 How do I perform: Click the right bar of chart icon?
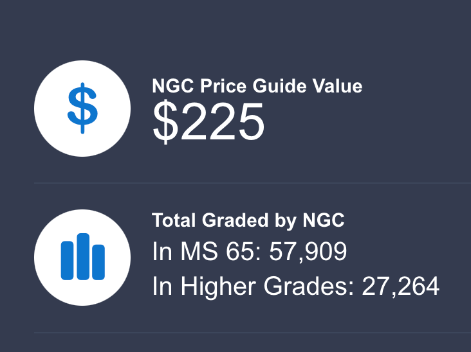click(x=98, y=262)
